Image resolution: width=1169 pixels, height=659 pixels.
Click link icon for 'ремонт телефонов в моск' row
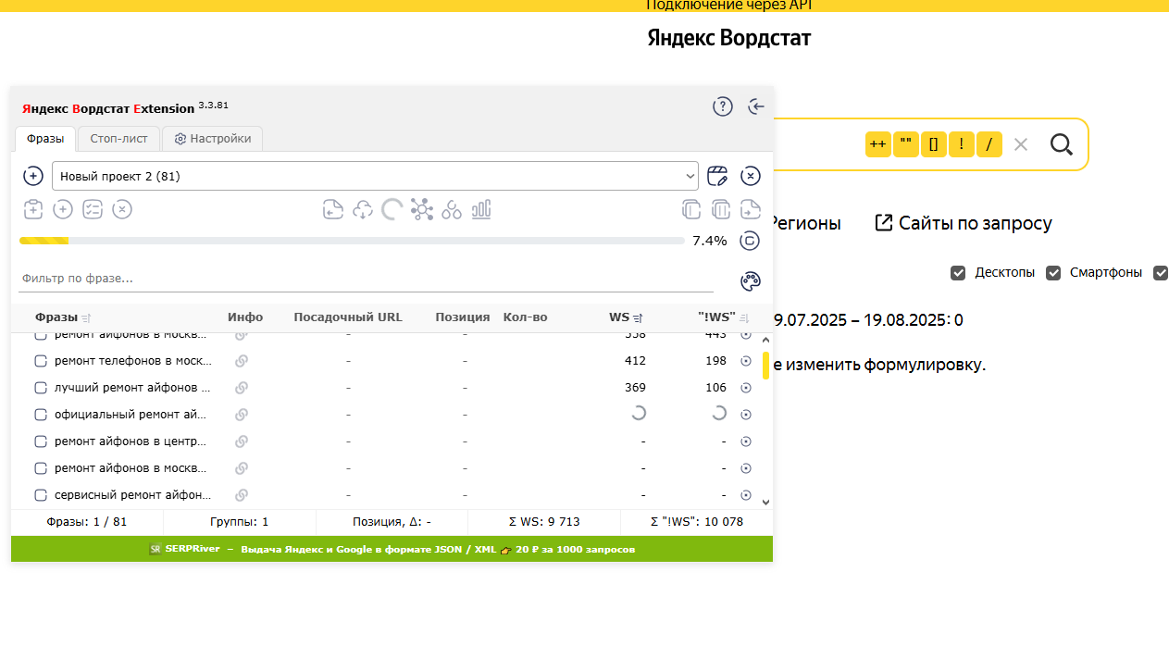click(242, 361)
